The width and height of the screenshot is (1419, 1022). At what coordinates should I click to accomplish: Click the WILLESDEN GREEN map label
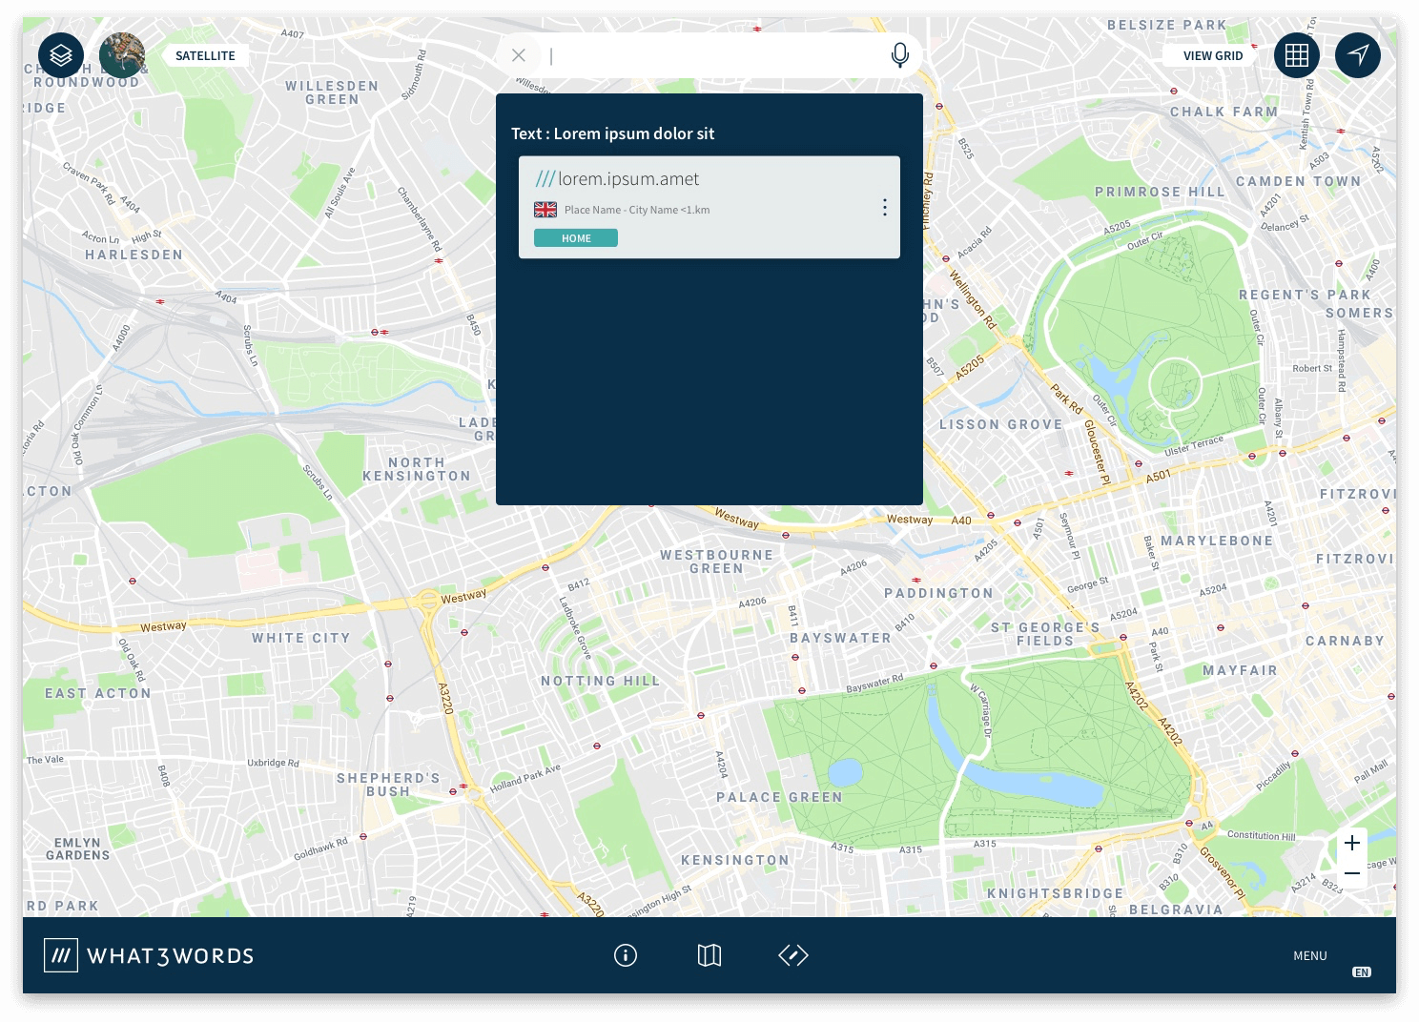[x=332, y=92]
